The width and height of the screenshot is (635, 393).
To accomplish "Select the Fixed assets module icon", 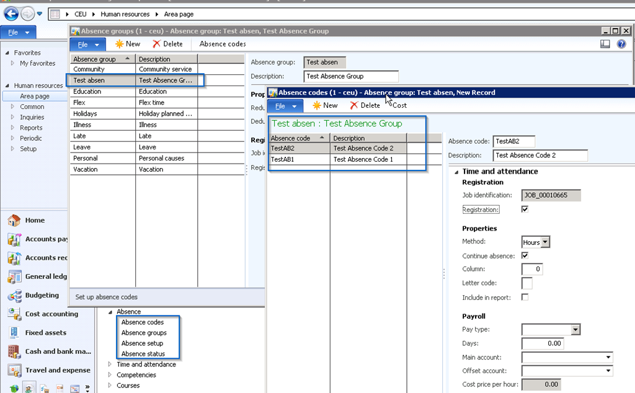I will 14,333.
